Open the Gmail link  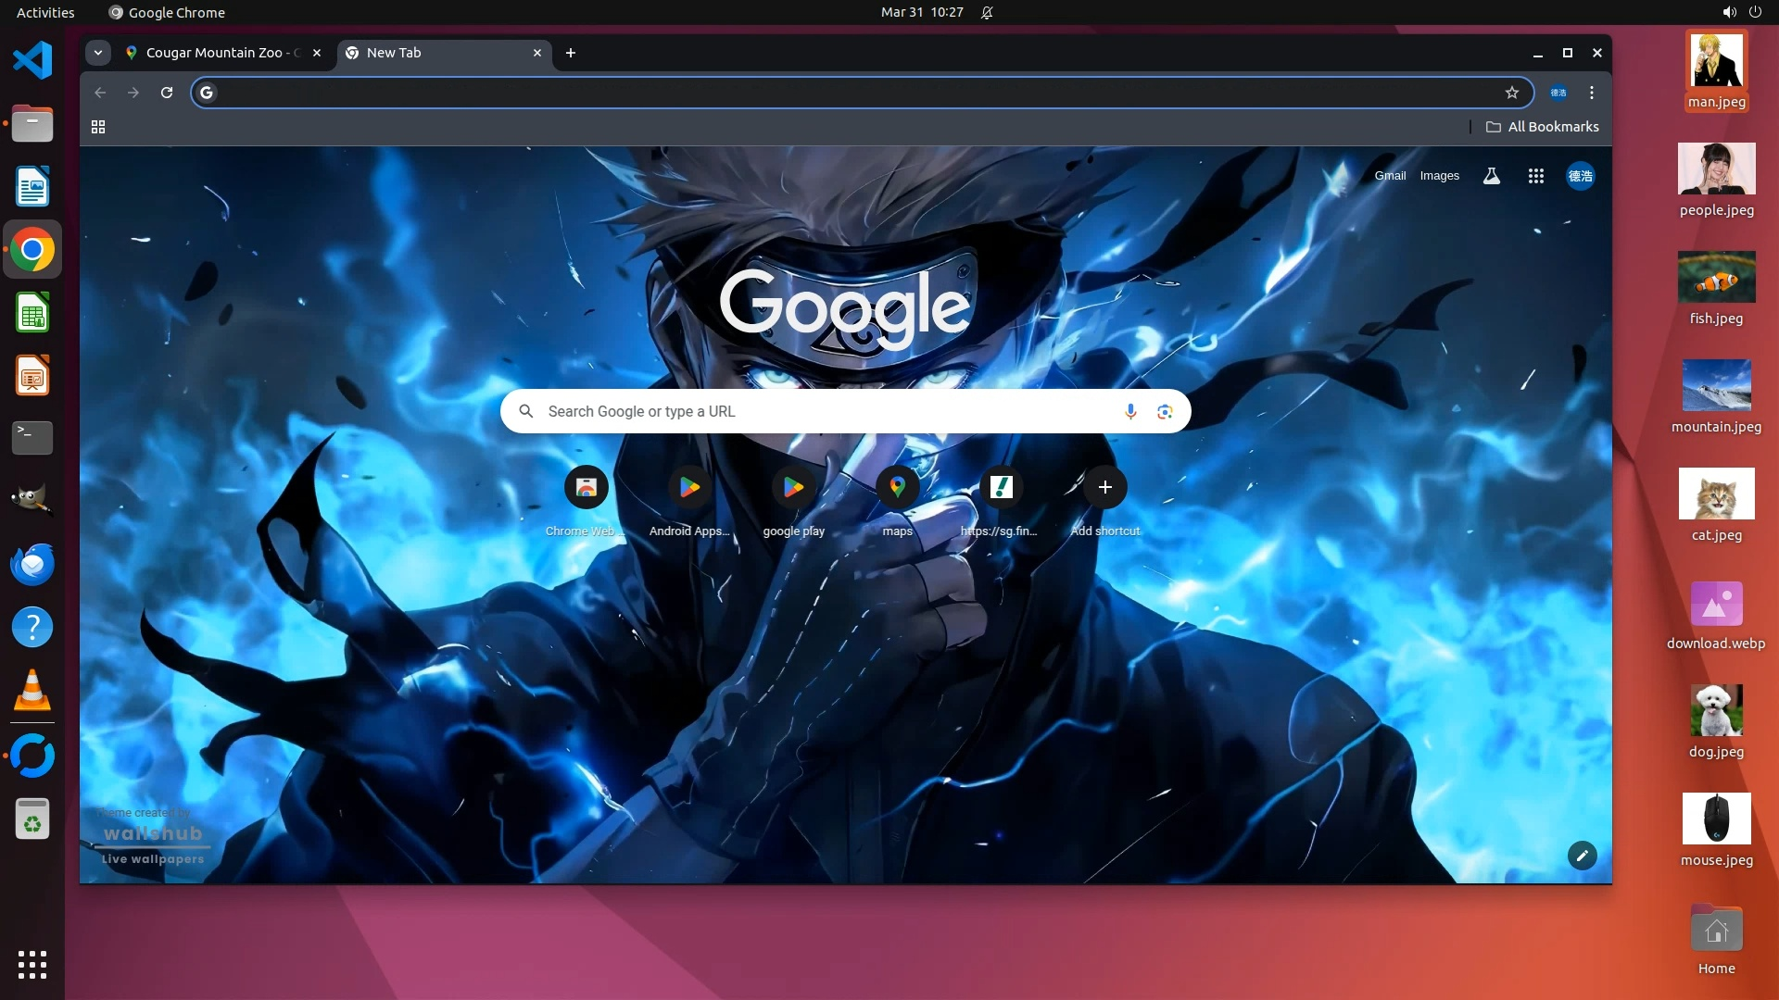coord(1389,176)
